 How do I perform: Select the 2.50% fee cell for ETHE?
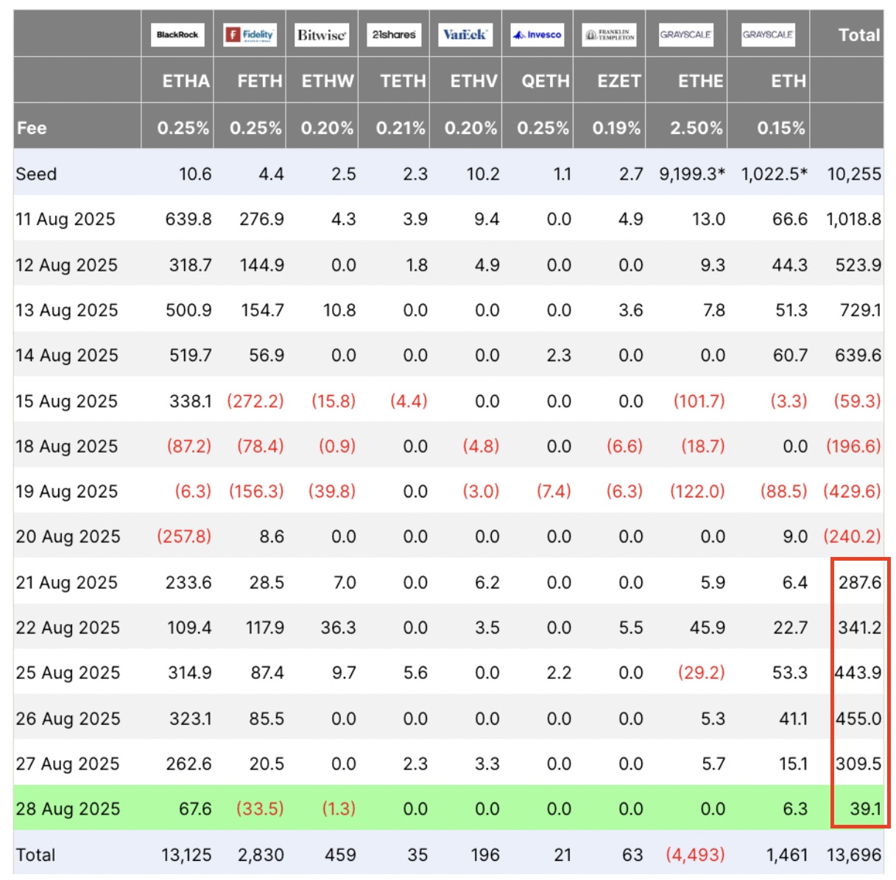pos(696,128)
